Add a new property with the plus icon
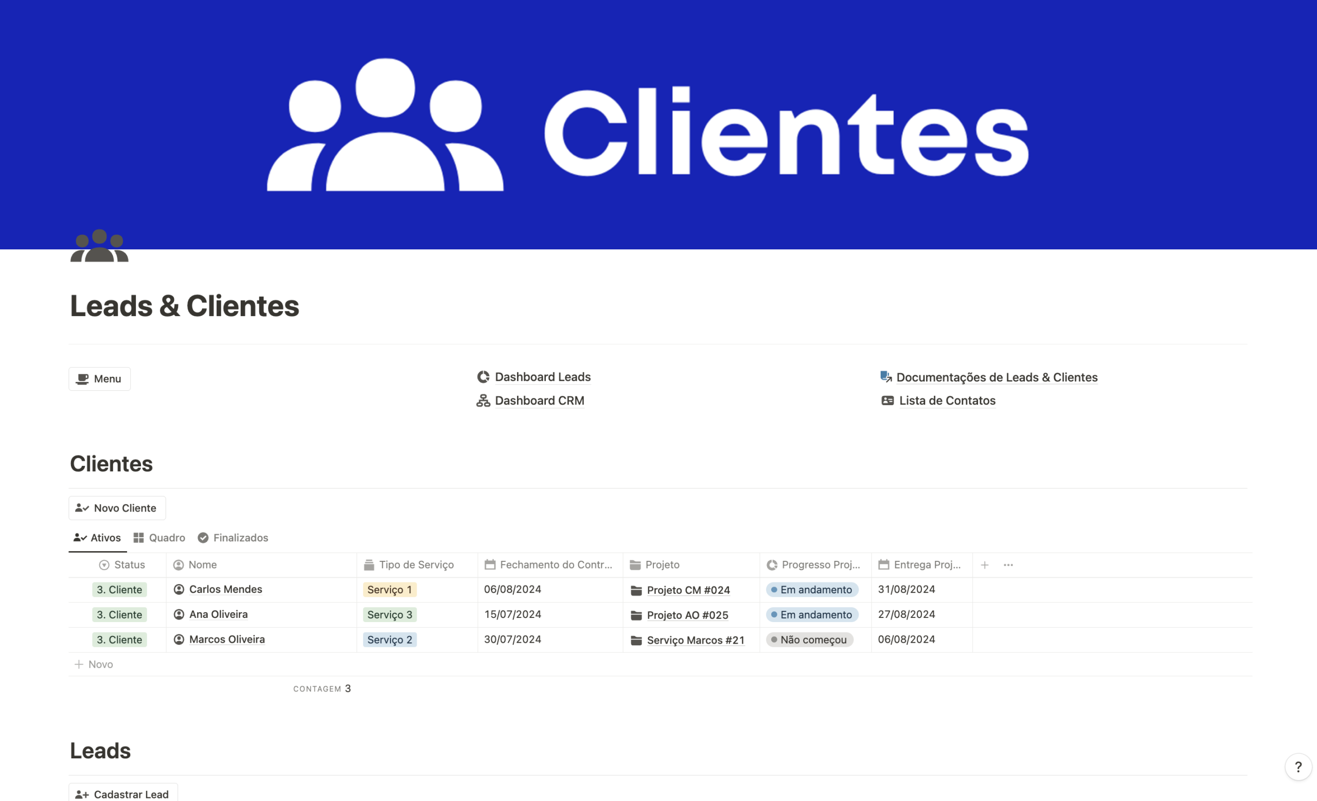The width and height of the screenshot is (1317, 801). pyautogui.click(x=985, y=565)
